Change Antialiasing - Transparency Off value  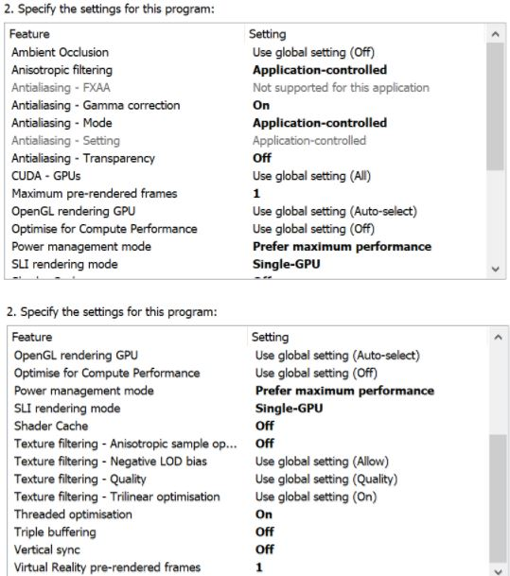pos(262,158)
